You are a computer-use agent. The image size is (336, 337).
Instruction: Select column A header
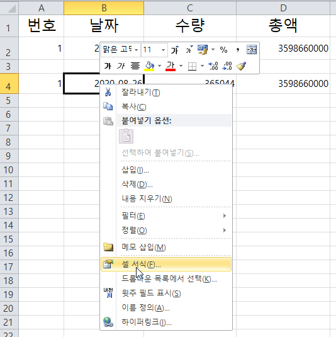42,8
